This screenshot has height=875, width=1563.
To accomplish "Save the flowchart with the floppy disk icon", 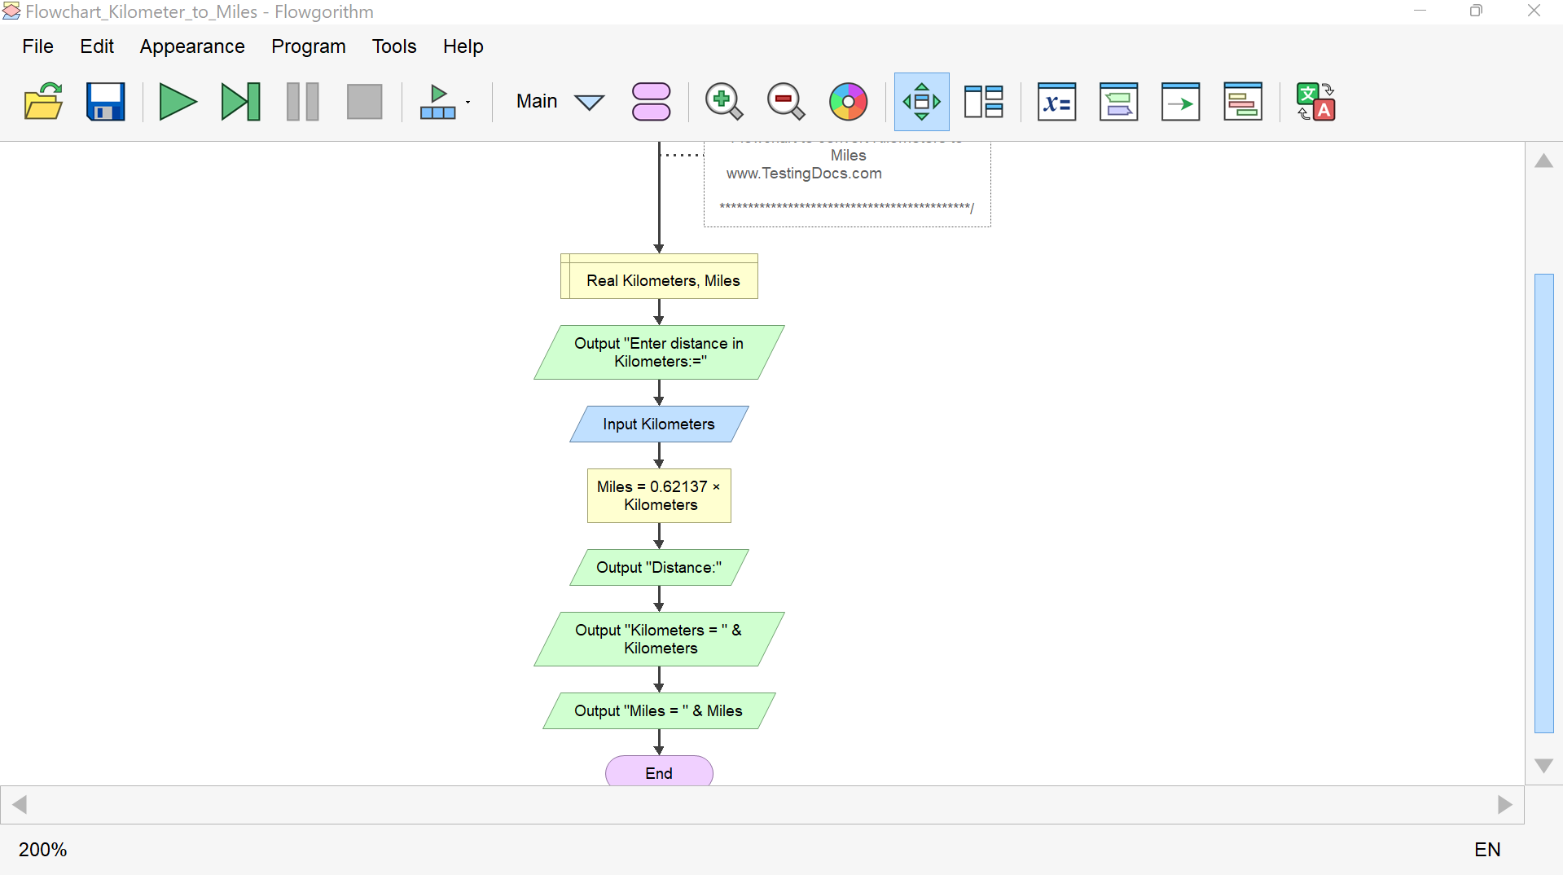I will (106, 102).
